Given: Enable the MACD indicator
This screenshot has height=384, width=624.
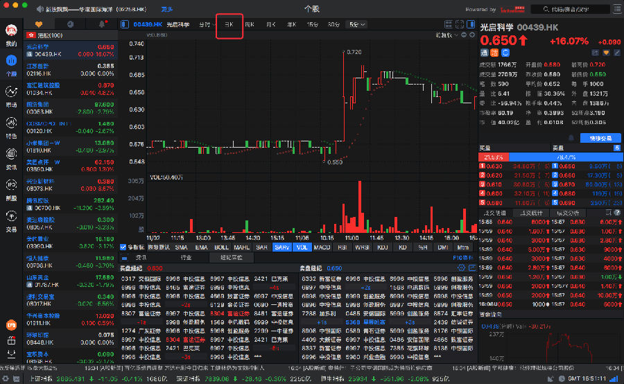Looking at the screenshot, I should pyautogui.click(x=322, y=247).
